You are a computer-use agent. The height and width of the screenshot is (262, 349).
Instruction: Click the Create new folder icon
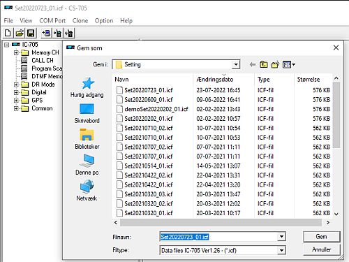[x=276, y=64]
